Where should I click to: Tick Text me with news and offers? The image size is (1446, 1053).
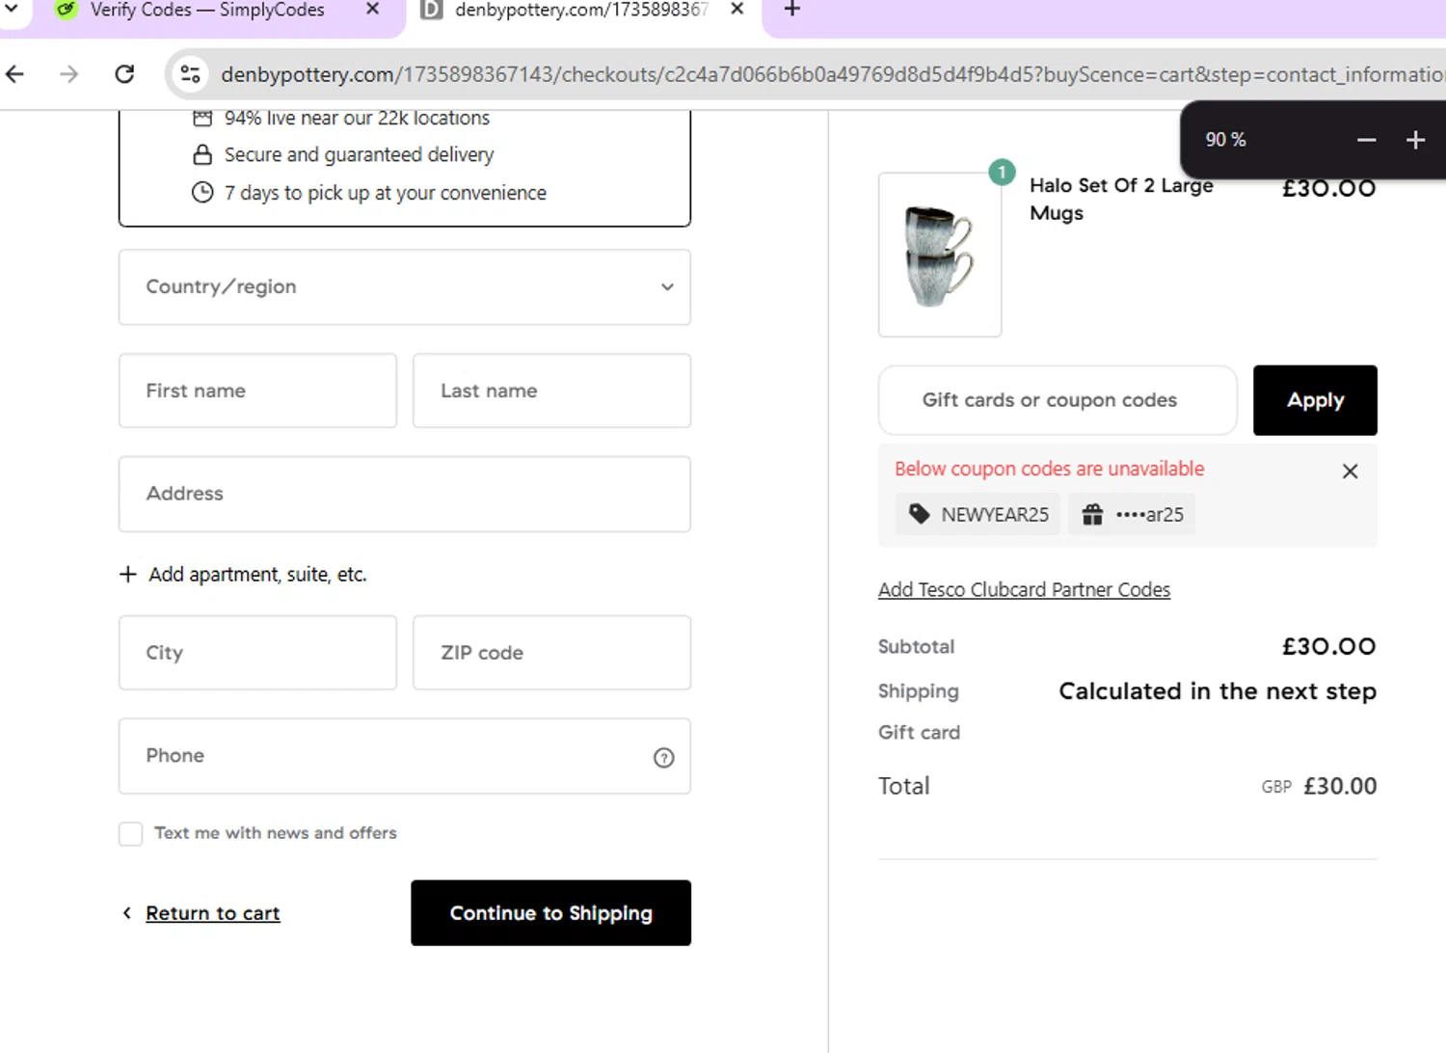[x=131, y=834]
